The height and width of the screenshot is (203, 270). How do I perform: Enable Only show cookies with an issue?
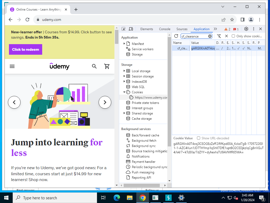click(x=233, y=36)
